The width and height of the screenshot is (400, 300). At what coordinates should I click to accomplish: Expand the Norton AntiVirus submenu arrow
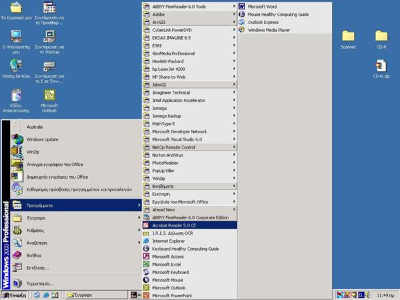click(x=234, y=155)
